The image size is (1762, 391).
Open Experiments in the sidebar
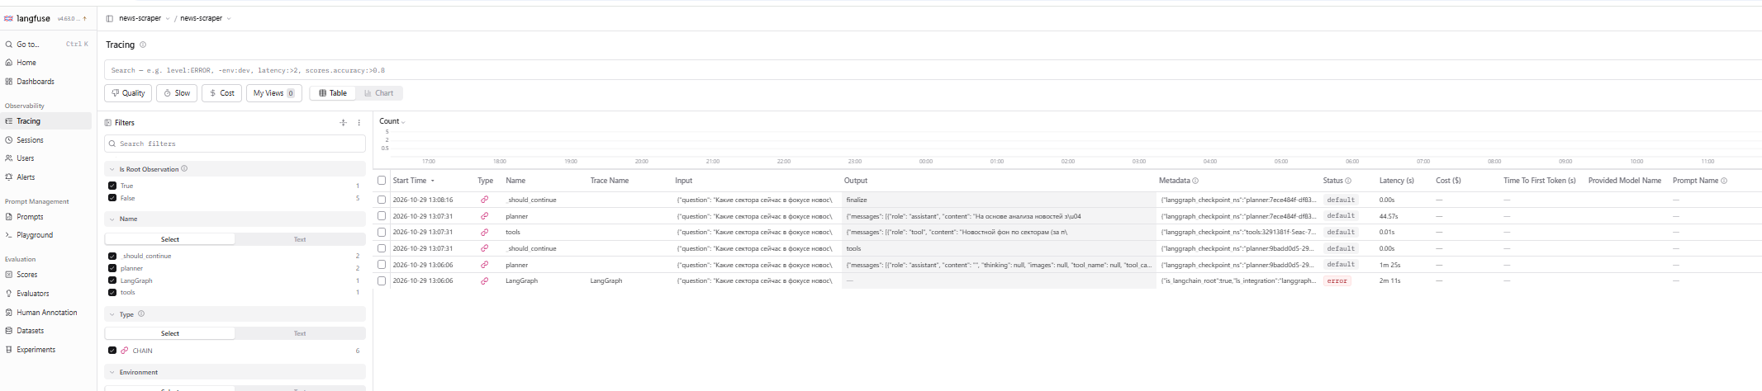click(36, 350)
